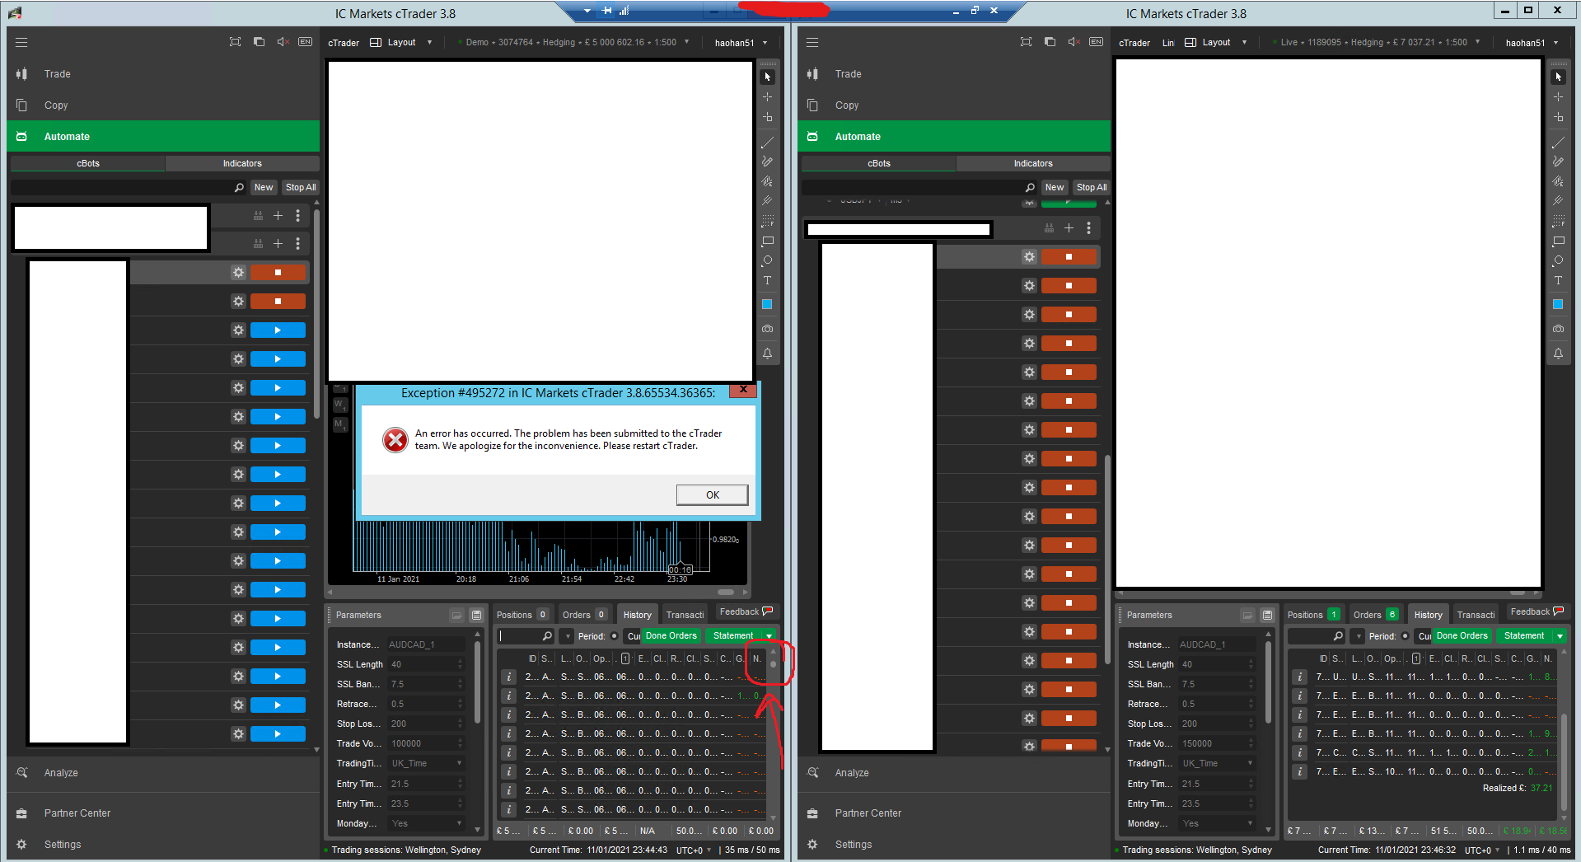The width and height of the screenshot is (1581, 862).
Task: Click the Demo chart horizontal scrollbar thumb
Action: (726, 592)
